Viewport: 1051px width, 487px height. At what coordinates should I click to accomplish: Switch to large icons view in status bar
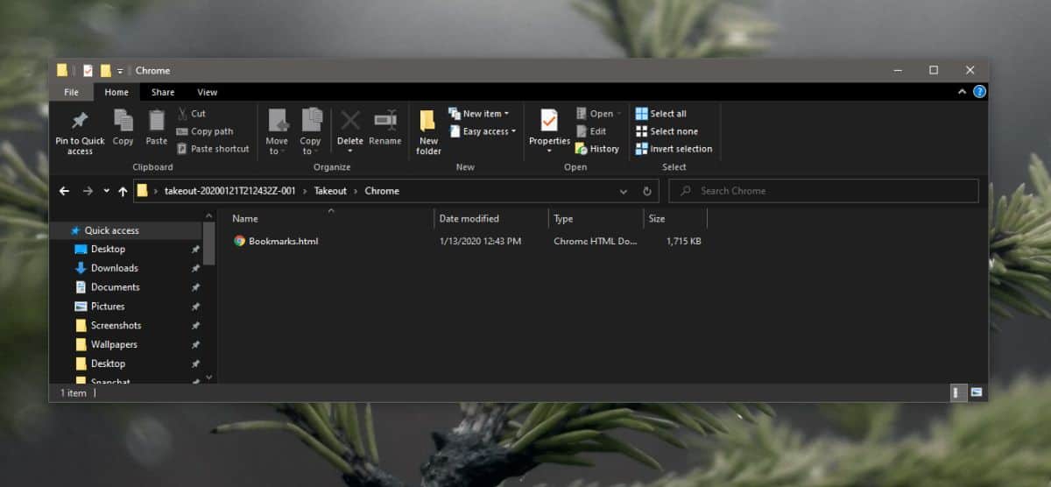click(x=976, y=392)
